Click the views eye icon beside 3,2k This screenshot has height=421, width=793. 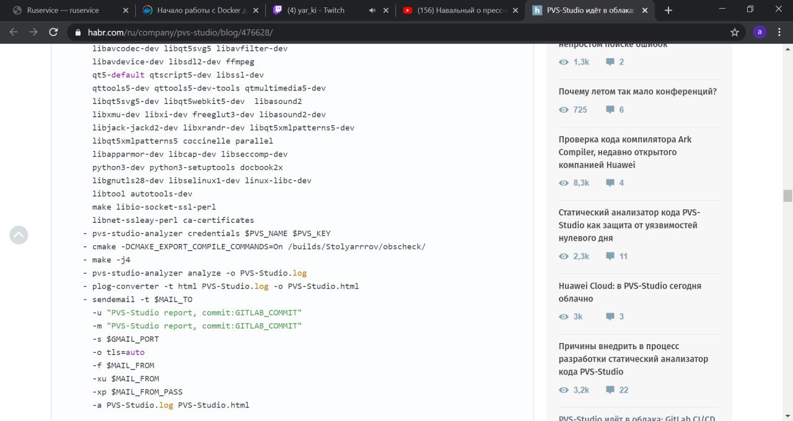click(564, 390)
